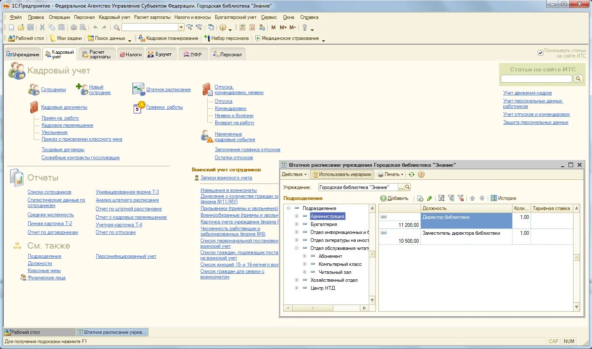
Task: Open the Сервис menu
Action: 269,17
